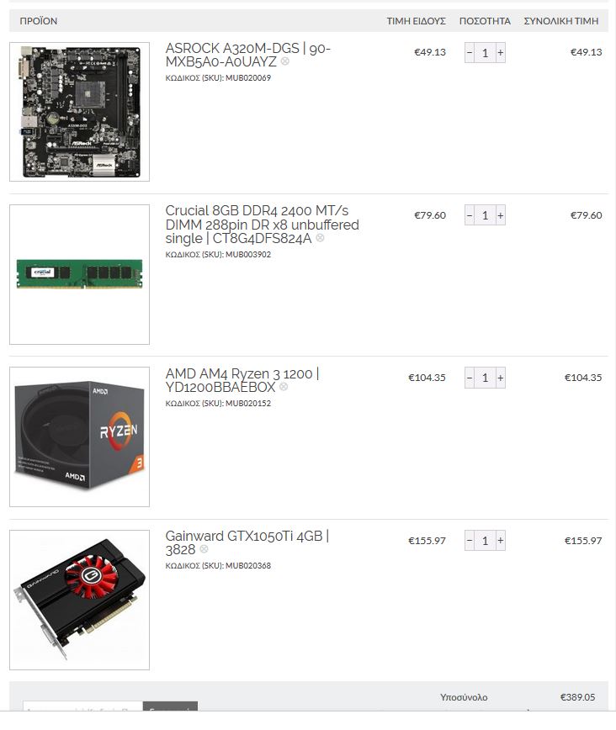Decrease Ryzen 3 1200 quantity
Viewport: 616px width, 730px height.
coord(470,378)
